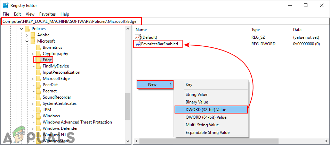The height and width of the screenshot is (145, 330).
Task: Select the SoundRecorder folder icon
Action: tap(39, 97)
